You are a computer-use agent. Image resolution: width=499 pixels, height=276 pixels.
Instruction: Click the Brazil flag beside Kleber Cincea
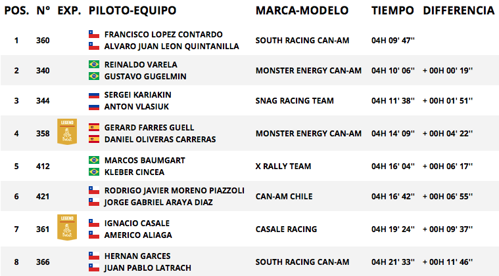tap(94, 172)
